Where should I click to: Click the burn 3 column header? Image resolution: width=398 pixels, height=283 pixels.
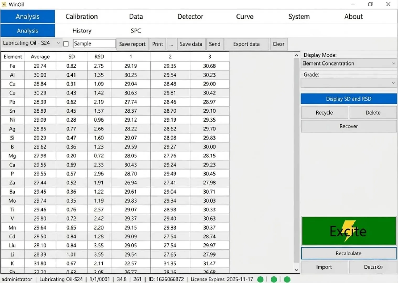click(209, 57)
